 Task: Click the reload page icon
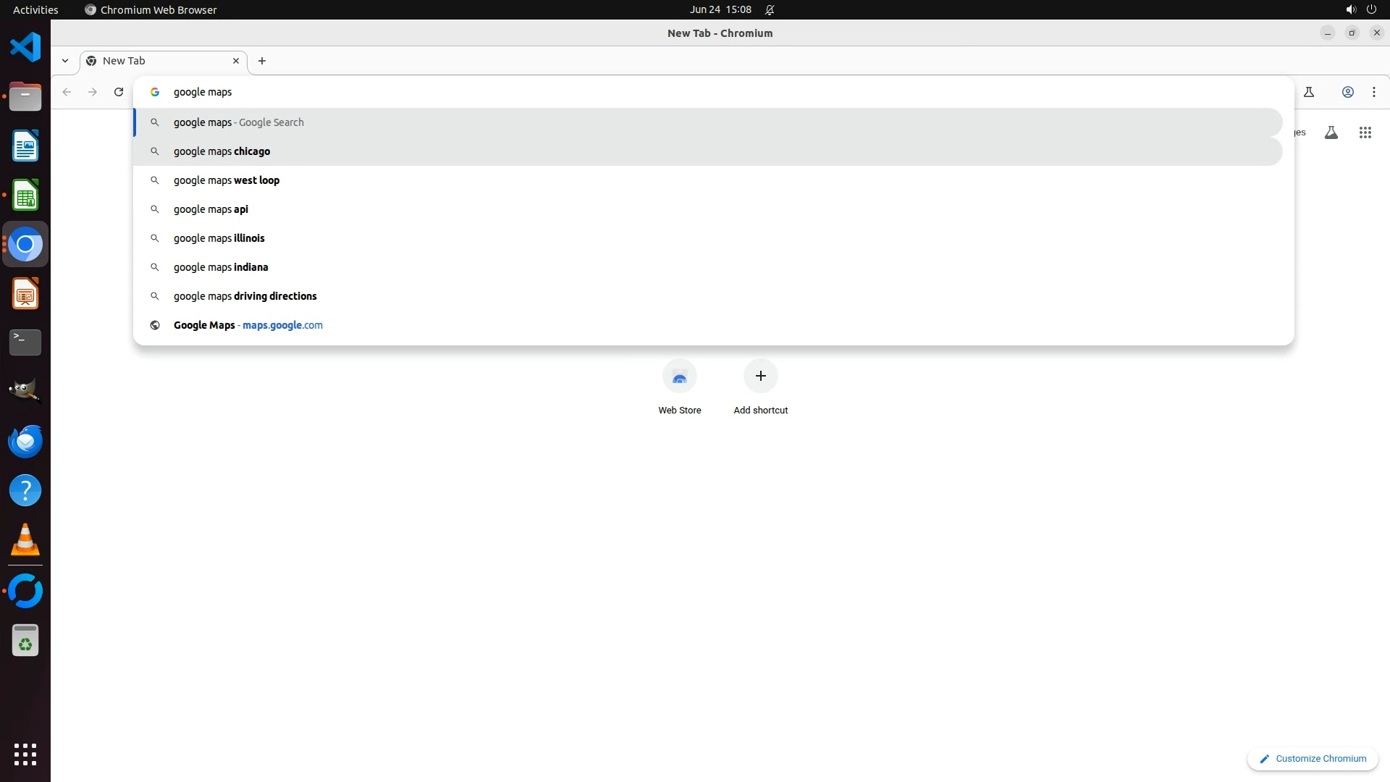tap(119, 92)
